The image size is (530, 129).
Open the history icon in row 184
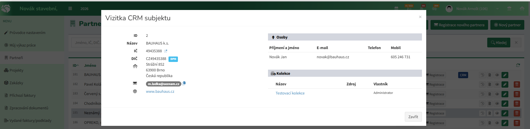tap(482, 104)
